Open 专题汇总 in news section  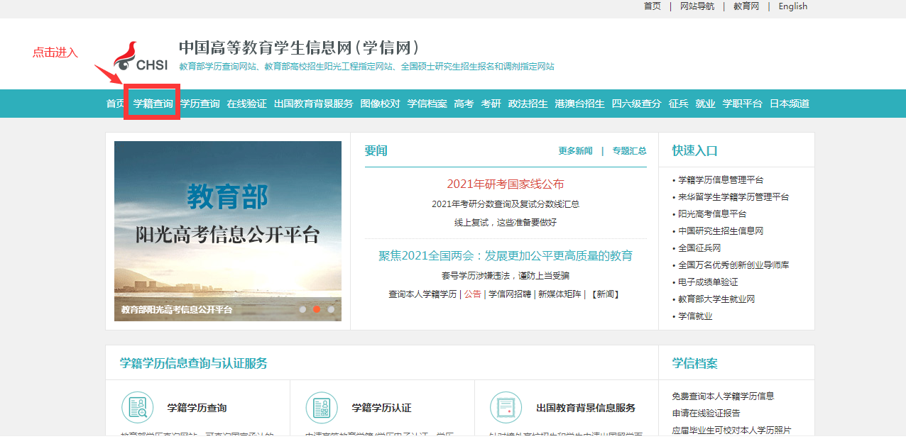pos(629,151)
